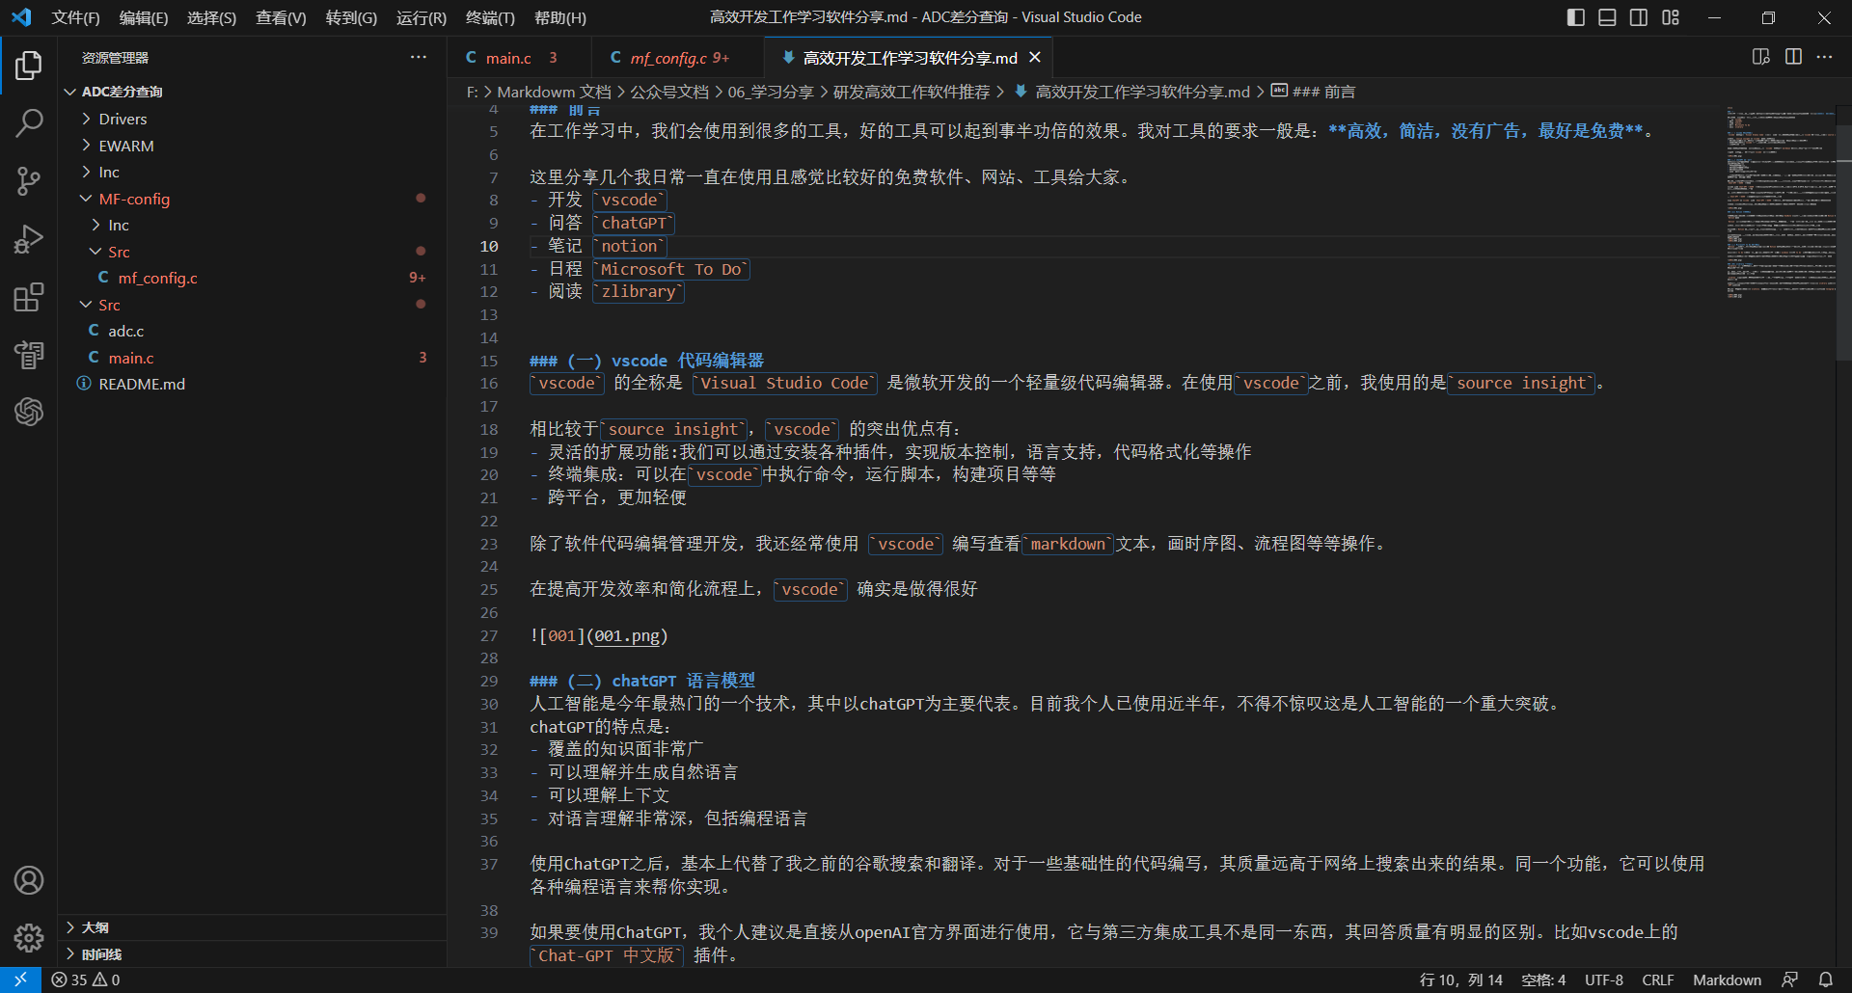Open the Manage settings gear
Image resolution: width=1852 pixels, height=993 pixels.
[29, 937]
